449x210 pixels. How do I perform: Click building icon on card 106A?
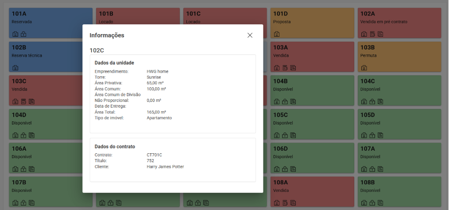tap(15, 169)
